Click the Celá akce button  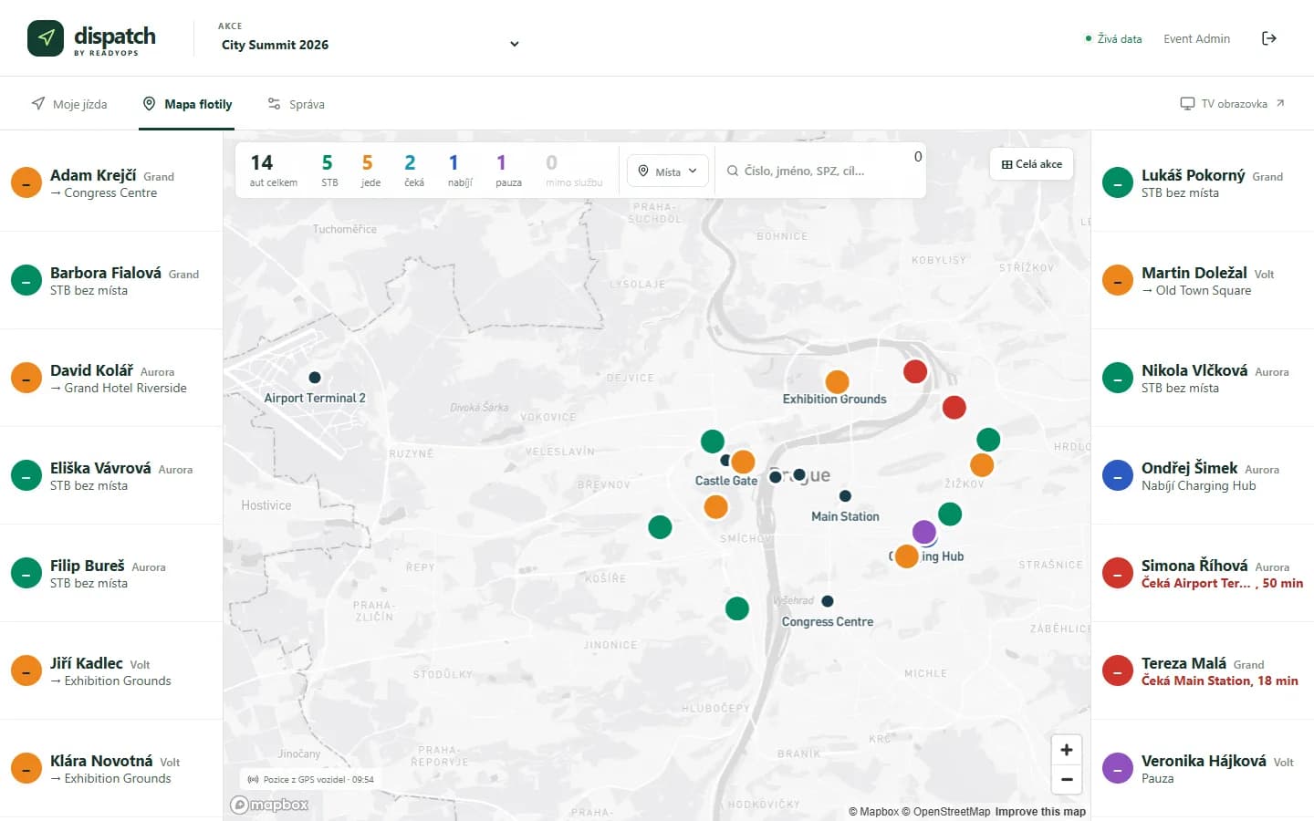(1032, 164)
